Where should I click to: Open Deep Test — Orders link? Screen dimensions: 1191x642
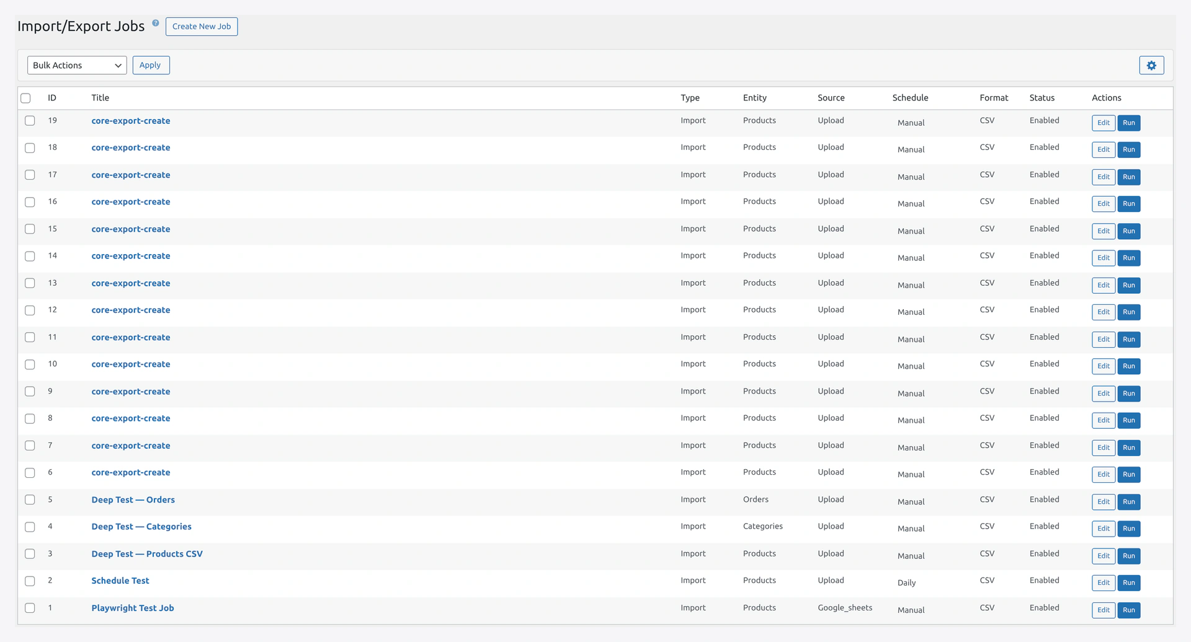coord(133,499)
